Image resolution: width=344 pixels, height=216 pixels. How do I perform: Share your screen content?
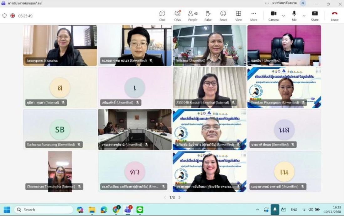315,15
